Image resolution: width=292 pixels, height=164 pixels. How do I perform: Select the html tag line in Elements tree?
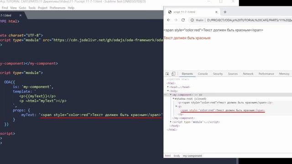pyautogui.click(x=171, y=83)
